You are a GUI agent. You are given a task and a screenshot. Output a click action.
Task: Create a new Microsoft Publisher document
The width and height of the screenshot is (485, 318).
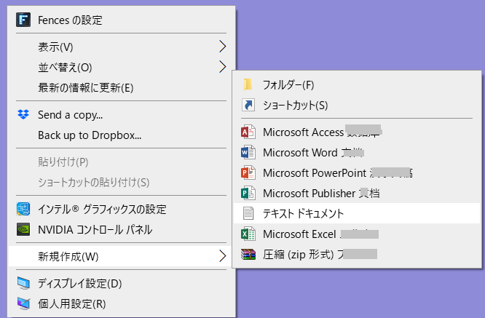[357, 193]
